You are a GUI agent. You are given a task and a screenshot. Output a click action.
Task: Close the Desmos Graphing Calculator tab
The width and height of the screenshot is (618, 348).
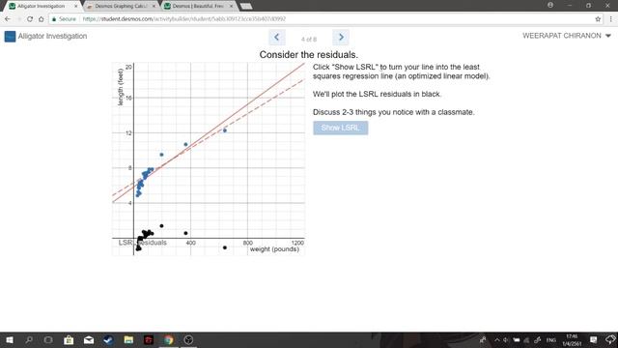click(154, 6)
